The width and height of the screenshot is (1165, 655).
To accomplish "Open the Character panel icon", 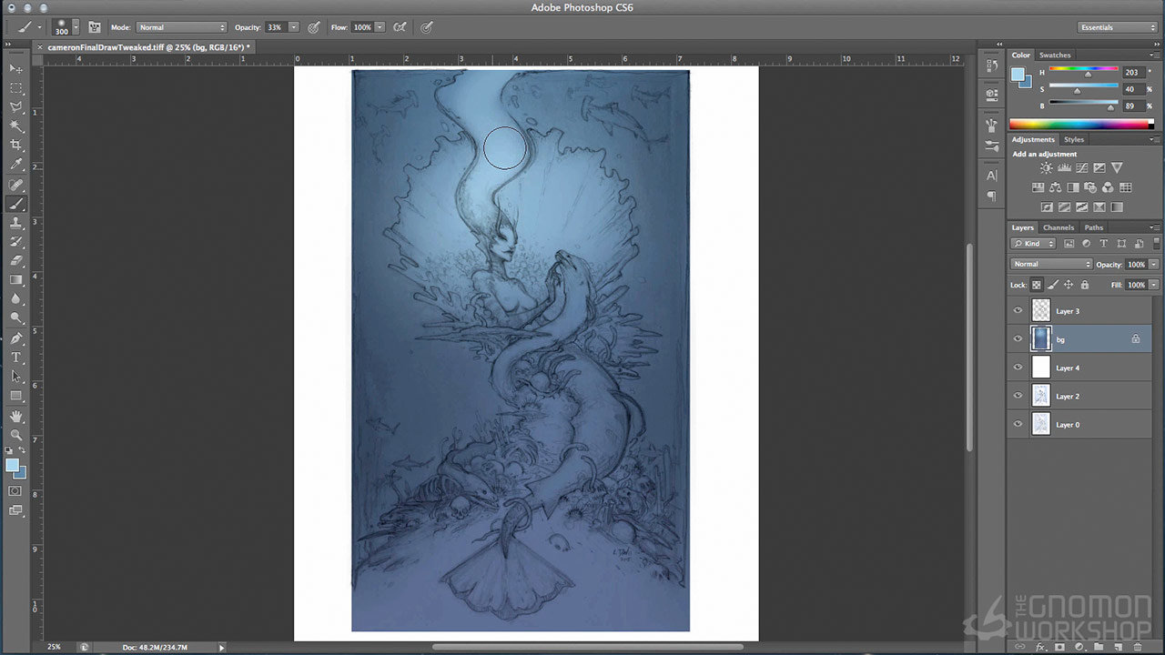I will (x=991, y=176).
